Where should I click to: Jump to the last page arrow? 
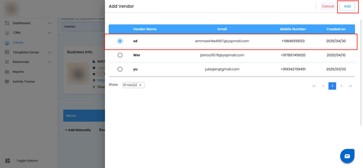point(351,86)
